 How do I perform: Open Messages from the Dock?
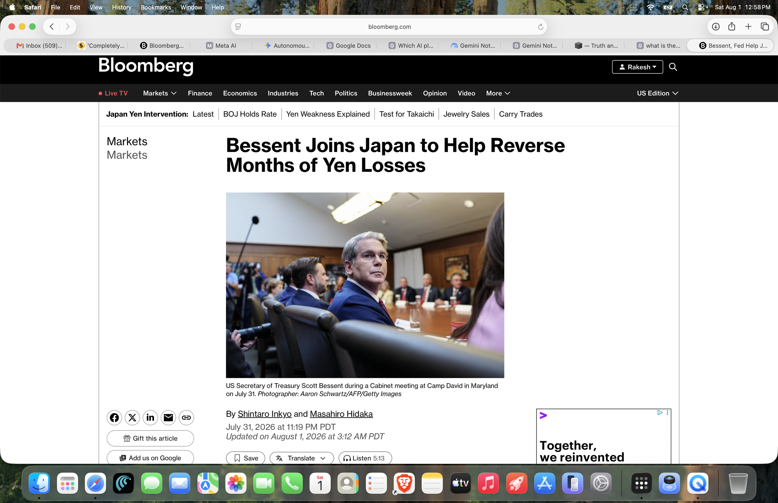(152, 483)
